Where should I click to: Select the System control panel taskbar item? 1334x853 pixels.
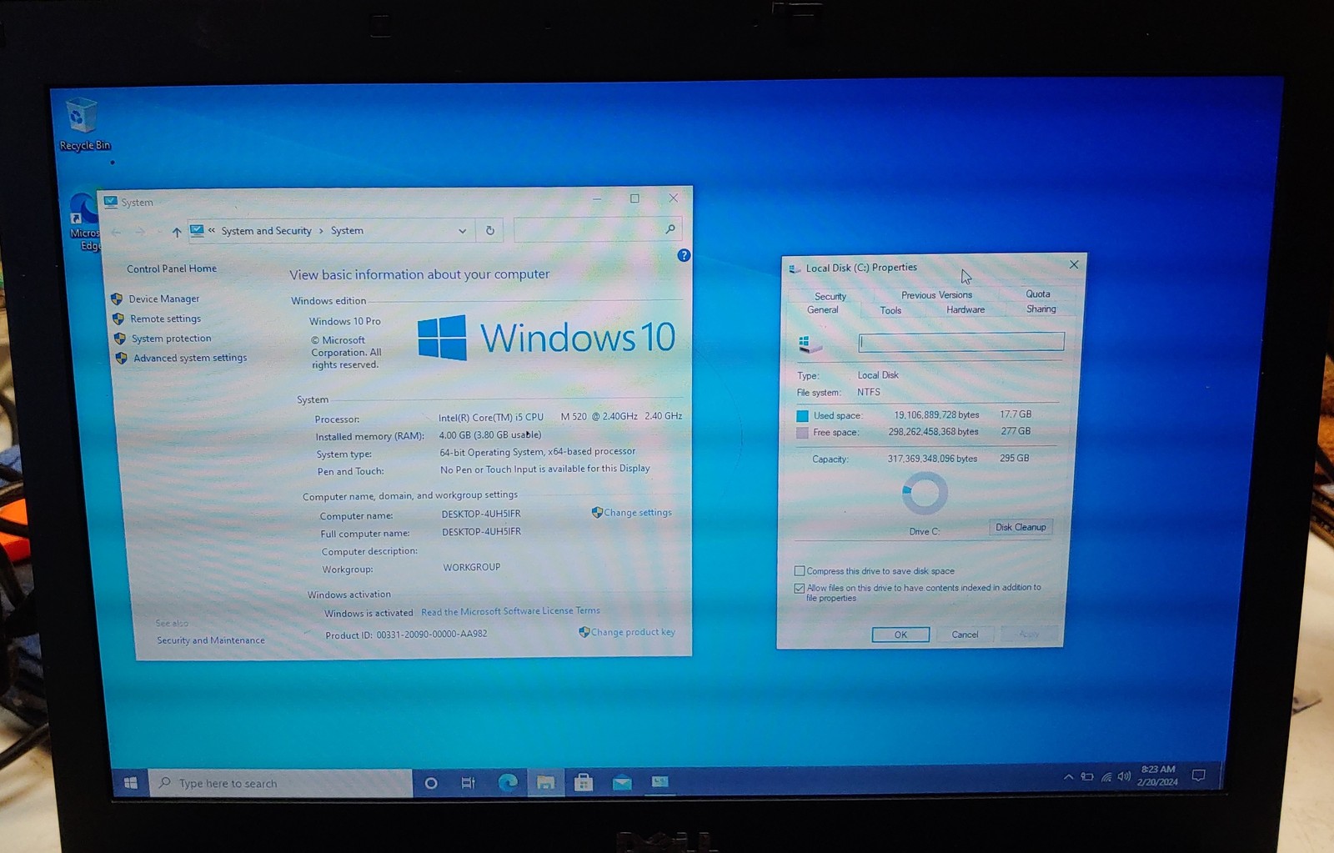(659, 782)
